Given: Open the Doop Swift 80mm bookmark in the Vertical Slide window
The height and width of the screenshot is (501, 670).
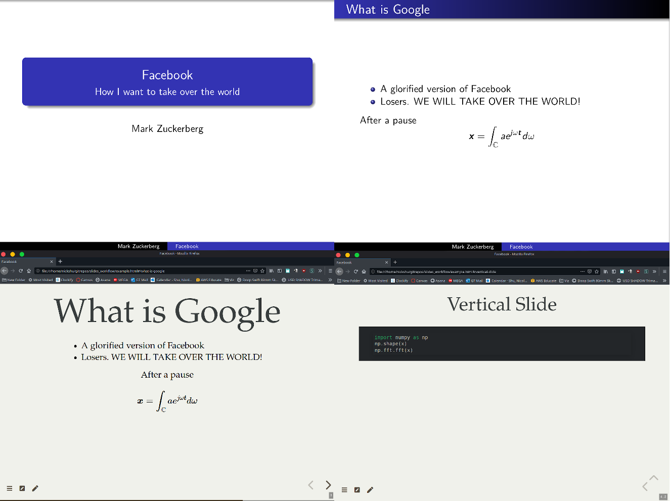Looking at the screenshot, I should click(593, 281).
